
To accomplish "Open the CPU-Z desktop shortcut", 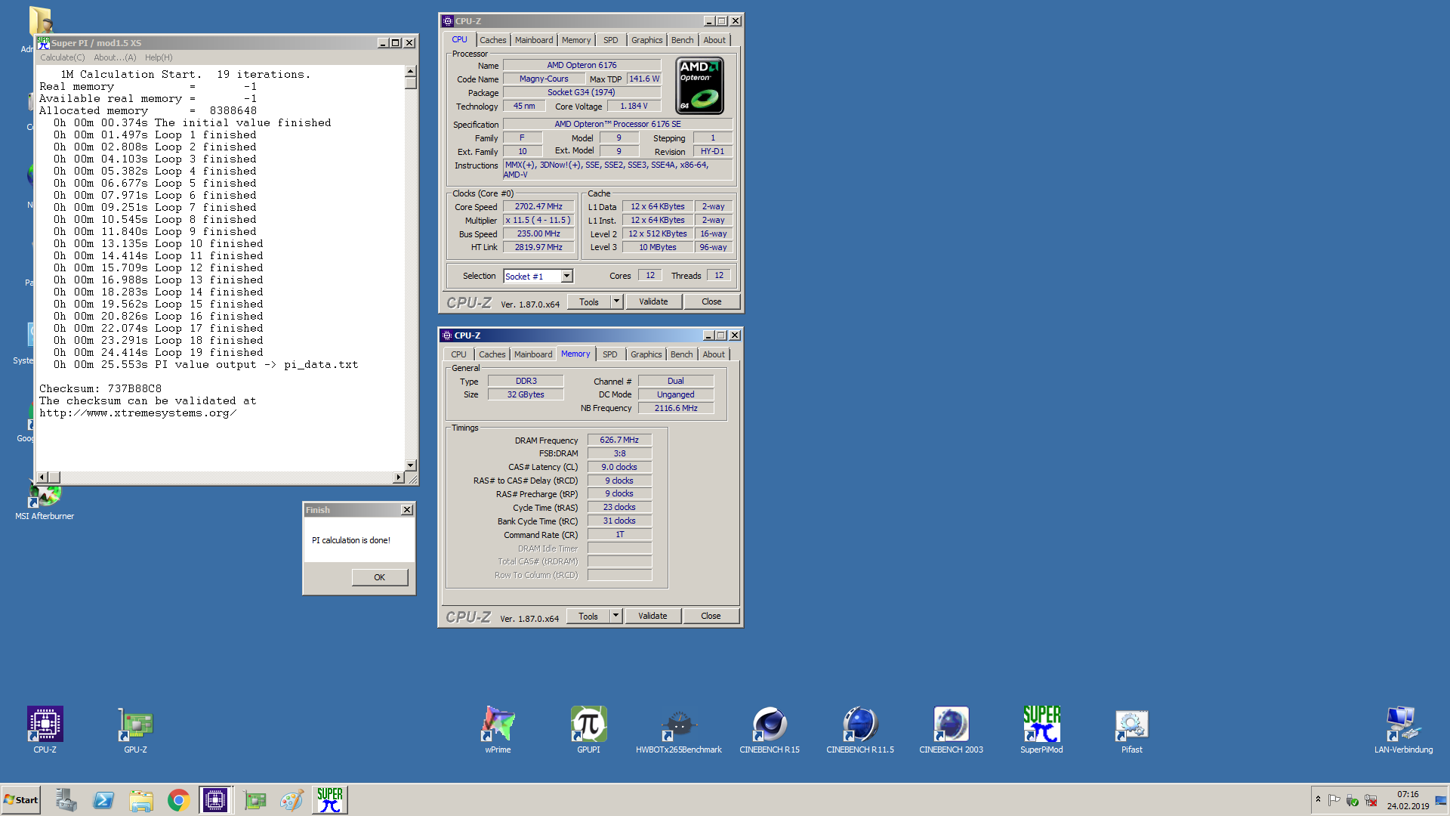I will (x=45, y=729).
